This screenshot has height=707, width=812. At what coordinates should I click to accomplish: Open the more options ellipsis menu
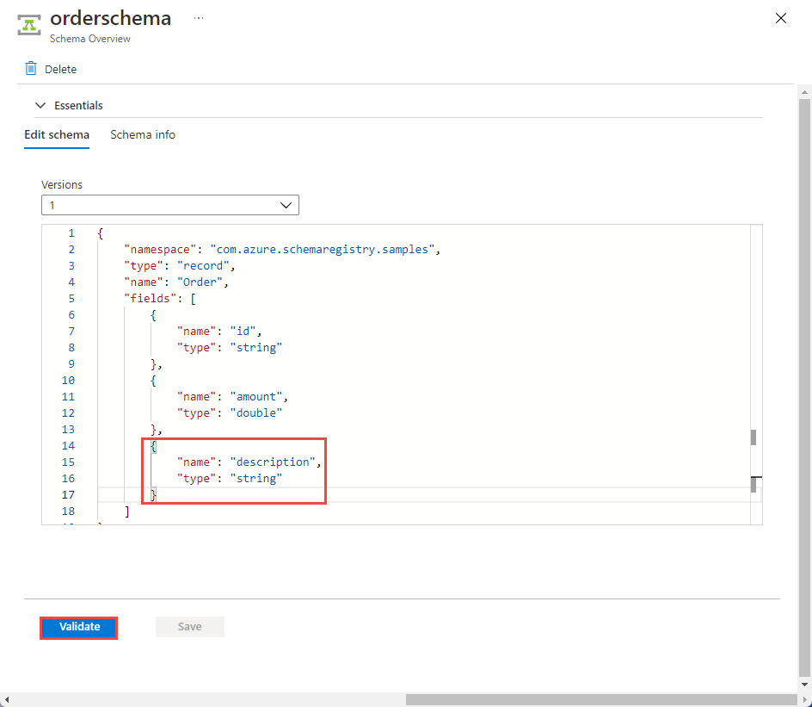coord(199,18)
